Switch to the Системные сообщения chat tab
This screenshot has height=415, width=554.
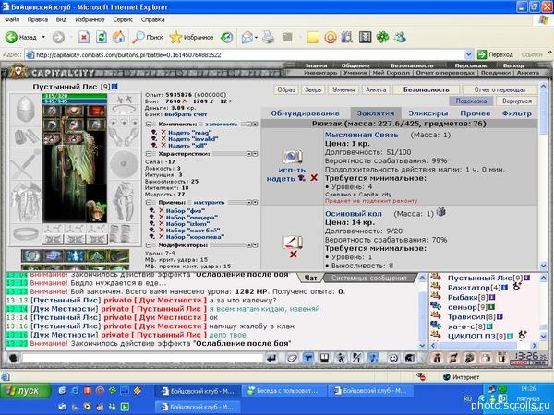[368, 279]
